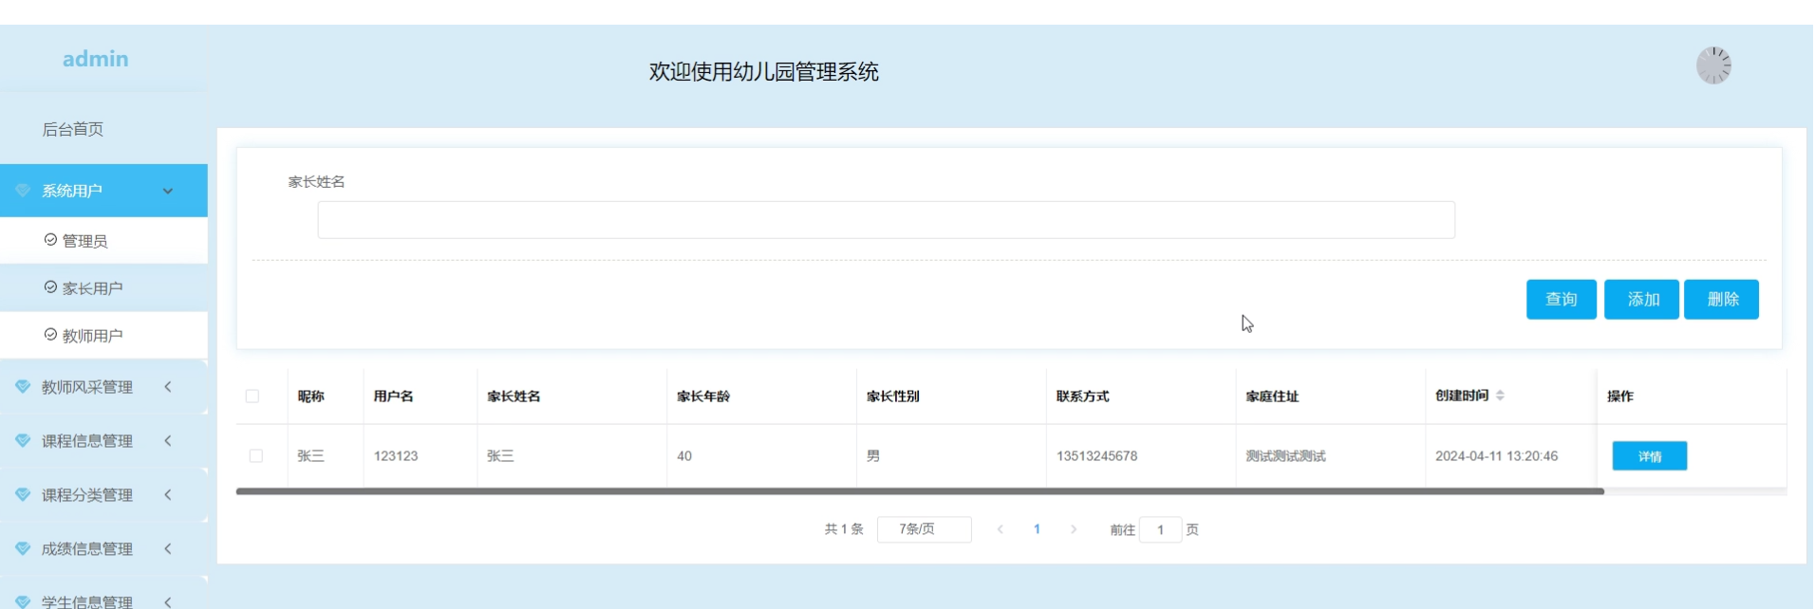Click the 家长性别 column header

pos(893,397)
